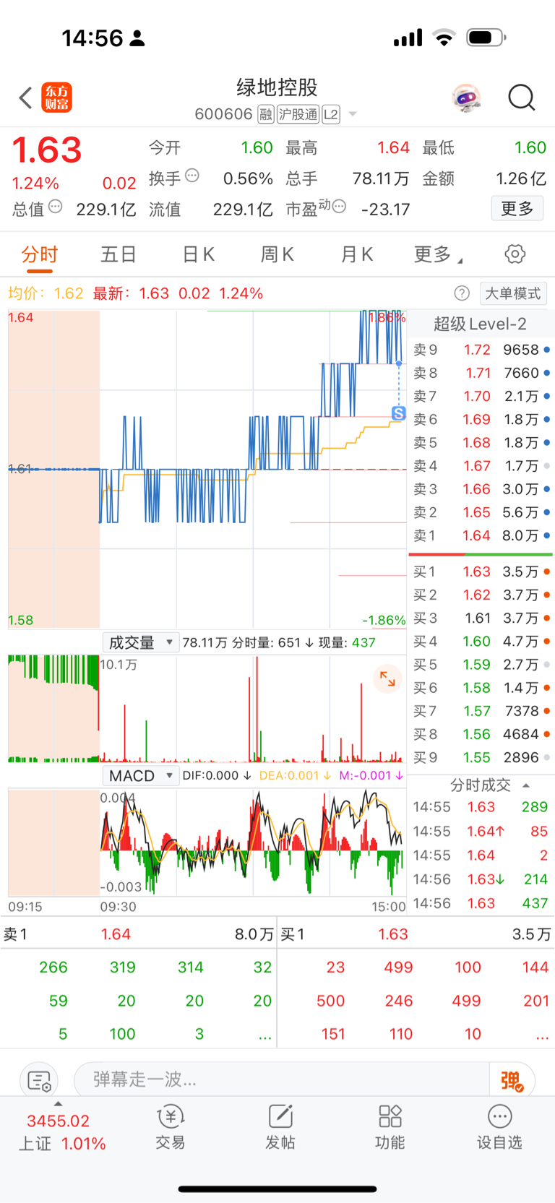Tap the 更多 quote details button
The width and height of the screenshot is (555, 1203).
coord(517,209)
